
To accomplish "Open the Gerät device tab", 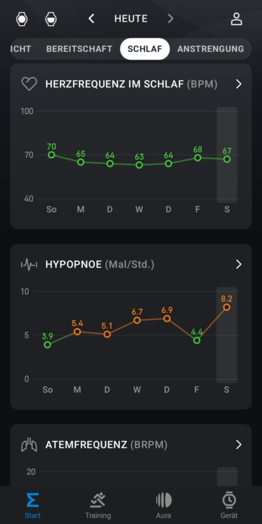I will pos(229,505).
